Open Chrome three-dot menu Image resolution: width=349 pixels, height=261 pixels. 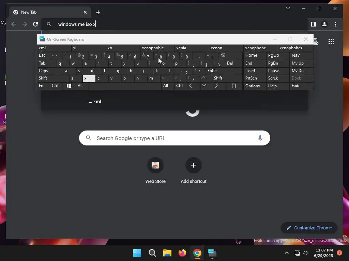click(x=335, y=24)
